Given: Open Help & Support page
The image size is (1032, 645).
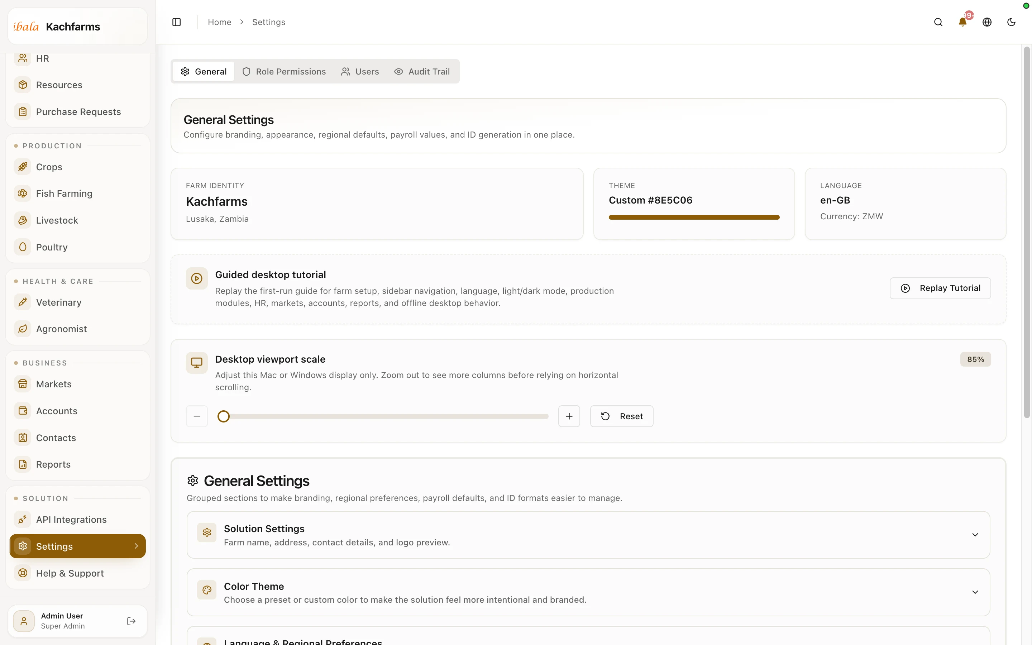Looking at the screenshot, I should [78, 573].
